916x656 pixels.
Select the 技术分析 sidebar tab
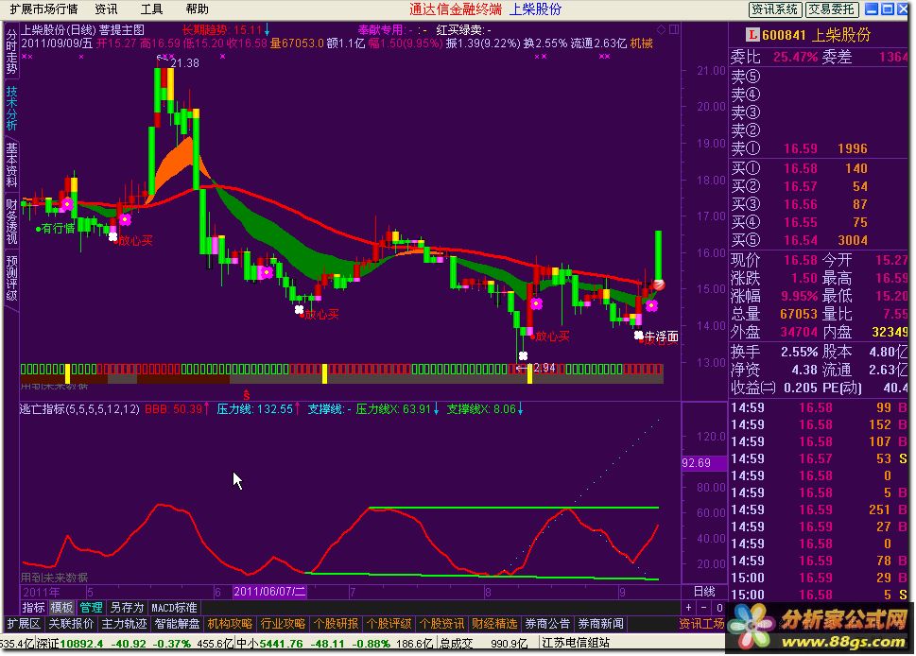11,108
